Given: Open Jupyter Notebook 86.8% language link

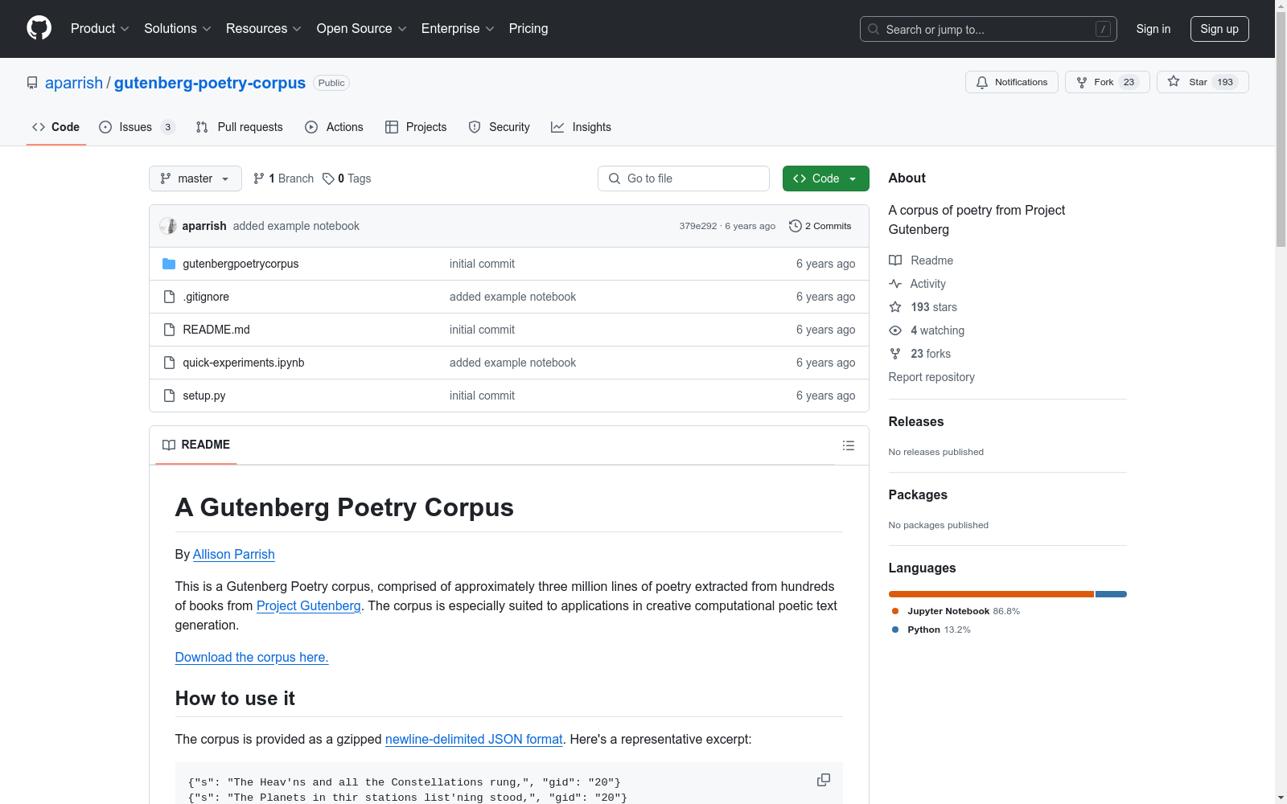Looking at the screenshot, I should pyautogui.click(x=956, y=611).
